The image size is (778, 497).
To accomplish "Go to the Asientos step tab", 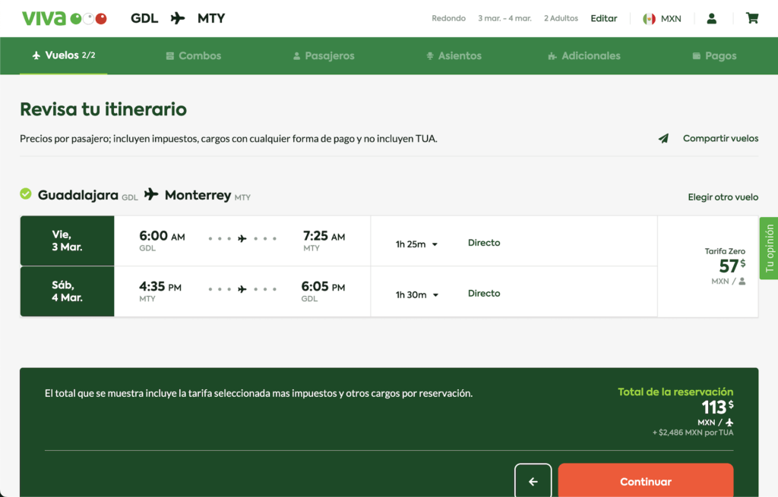I will coord(454,56).
